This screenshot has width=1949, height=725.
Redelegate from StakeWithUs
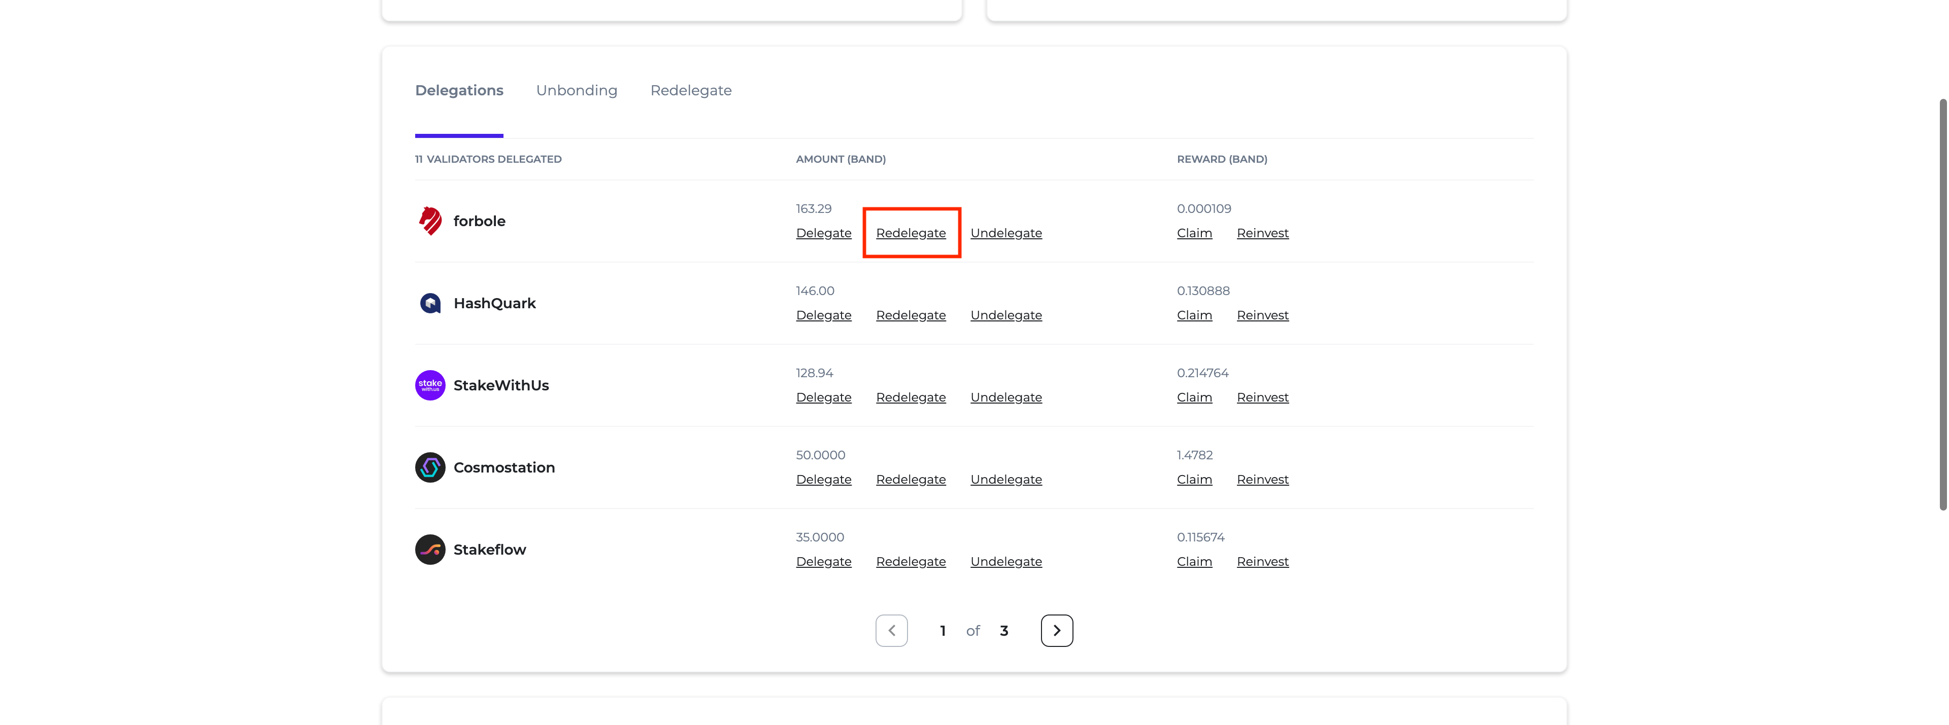point(911,397)
